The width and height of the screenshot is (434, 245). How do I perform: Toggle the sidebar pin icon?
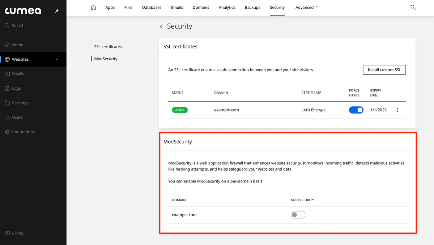point(57,11)
